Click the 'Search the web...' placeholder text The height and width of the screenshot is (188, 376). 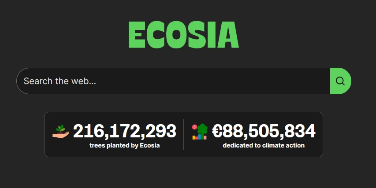pos(60,81)
